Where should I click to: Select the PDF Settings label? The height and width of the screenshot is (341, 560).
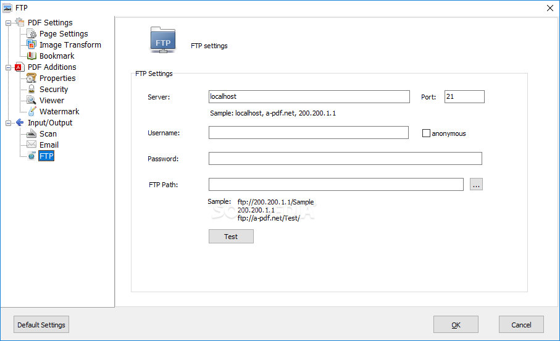pyautogui.click(x=50, y=22)
